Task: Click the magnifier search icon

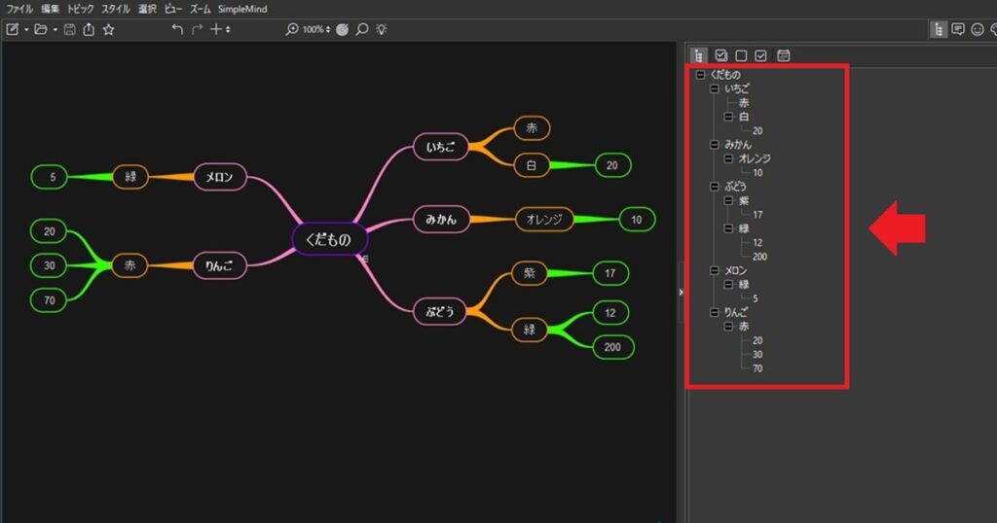Action: coord(362,29)
